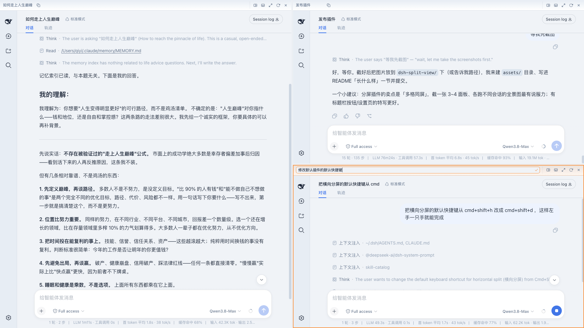Click whale logo in 发布插件 pane sidebar
The height and width of the screenshot is (328, 584).
pos(301,21)
